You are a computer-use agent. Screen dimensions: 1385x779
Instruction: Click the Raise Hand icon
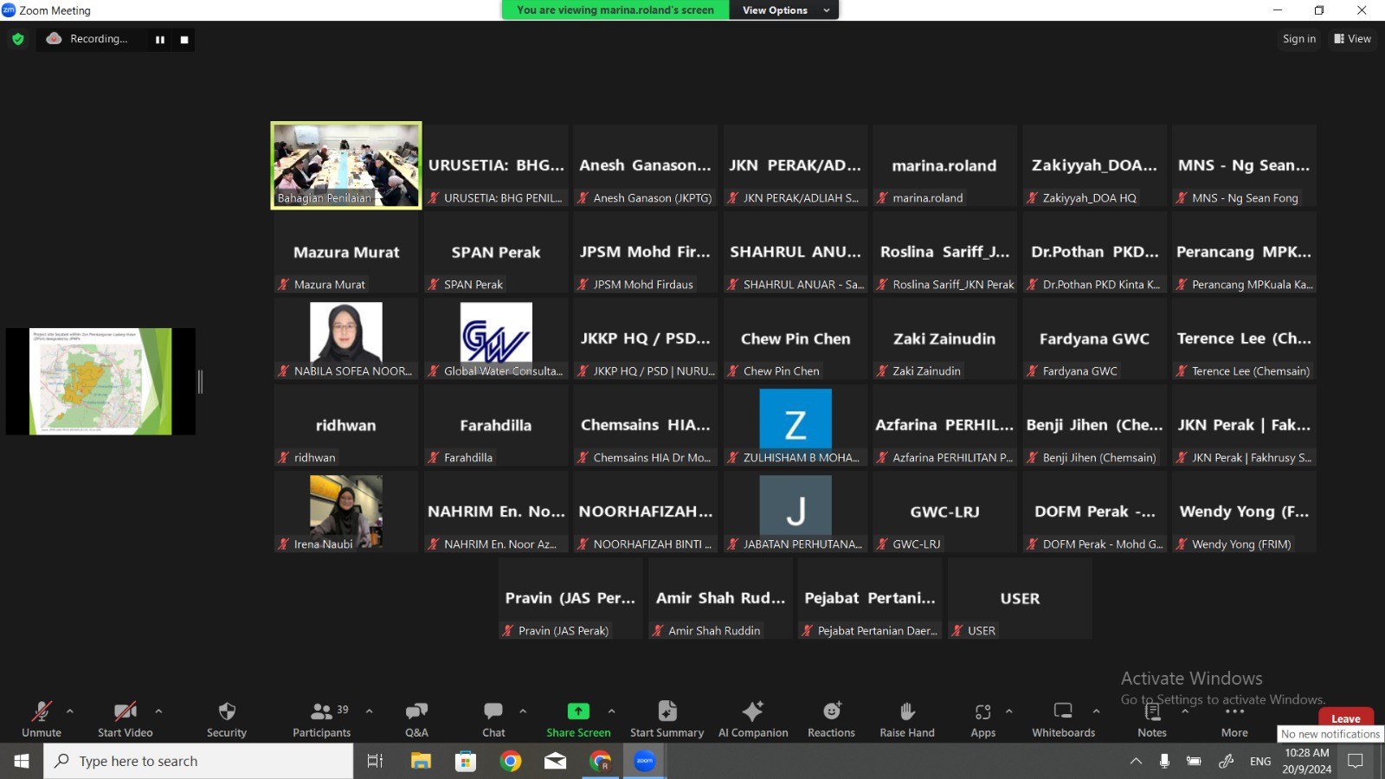907,711
